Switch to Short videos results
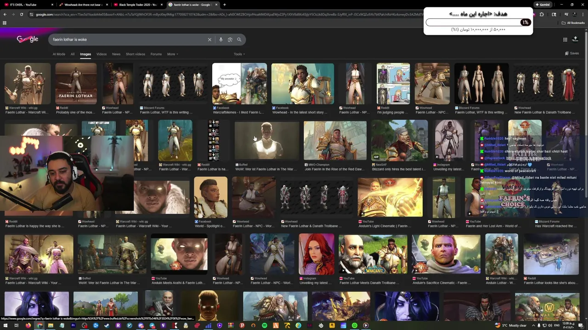The image size is (588, 330). click(136, 54)
